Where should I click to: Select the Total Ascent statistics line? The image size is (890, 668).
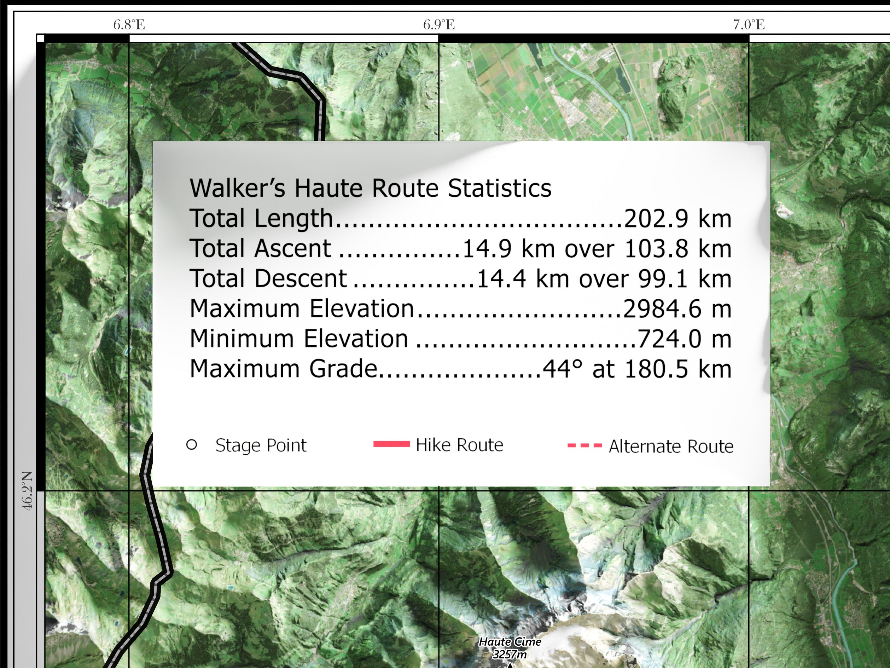(460, 248)
